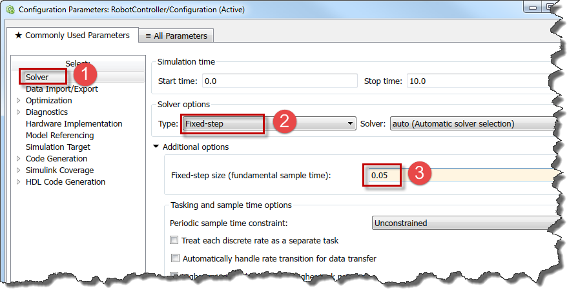
Task: Expand the HDL Code Generation node
Action: coord(19,182)
